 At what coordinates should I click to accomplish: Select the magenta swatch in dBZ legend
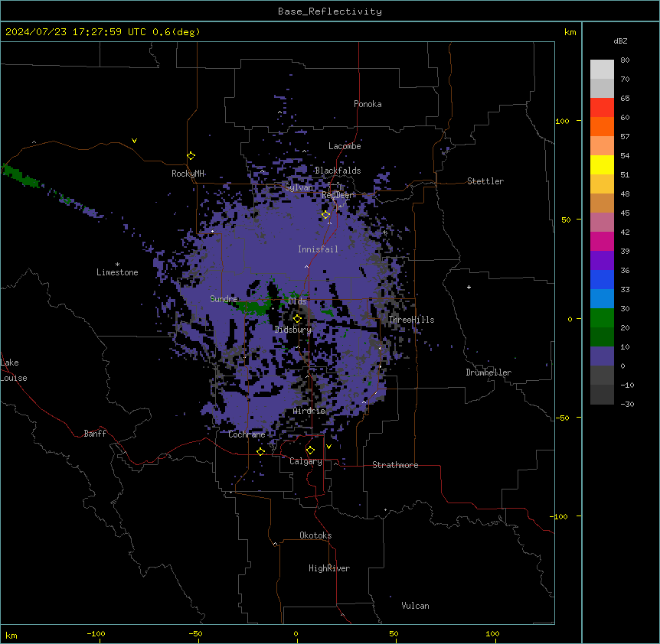click(x=602, y=241)
